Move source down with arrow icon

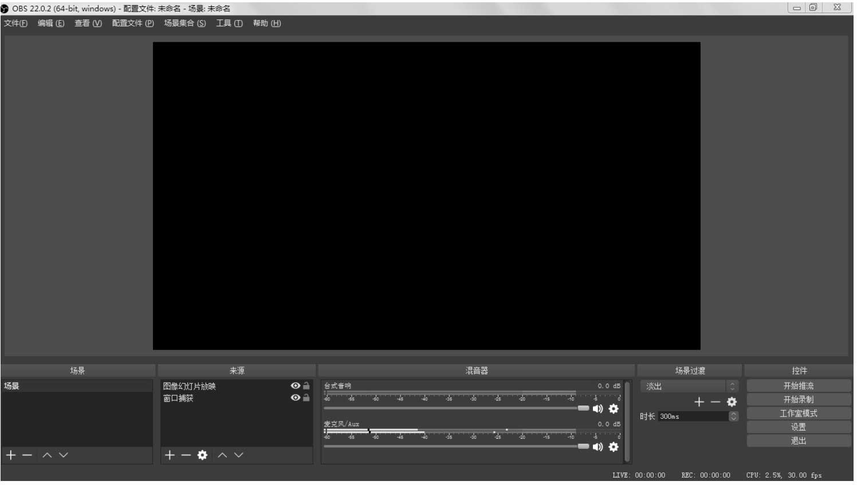239,455
